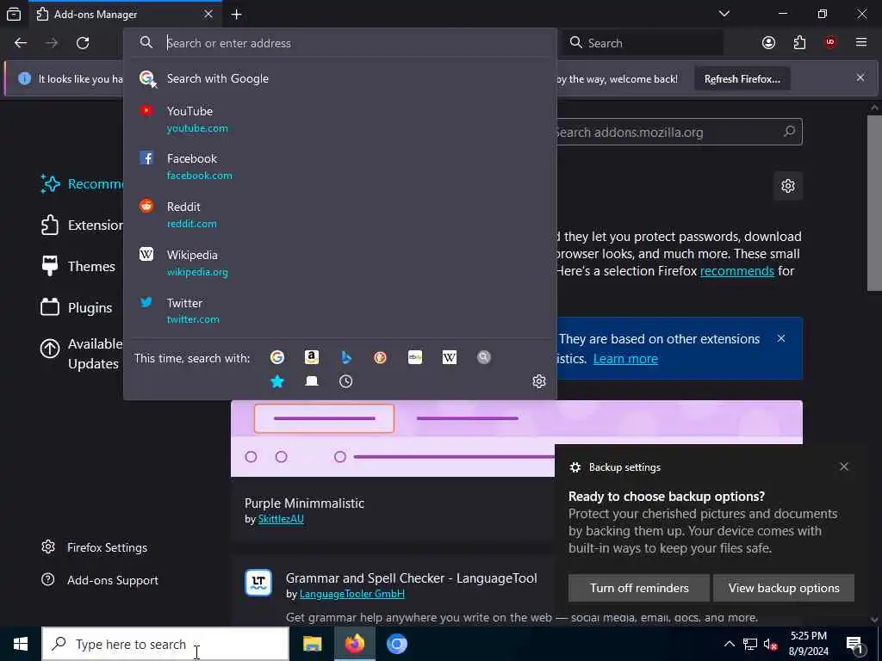Click the uBlock Origin toolbar icon

[x=830, y=43]
